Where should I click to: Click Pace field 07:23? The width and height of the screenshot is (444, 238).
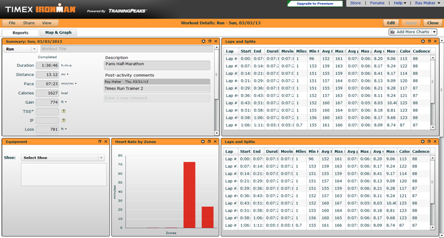47,84
